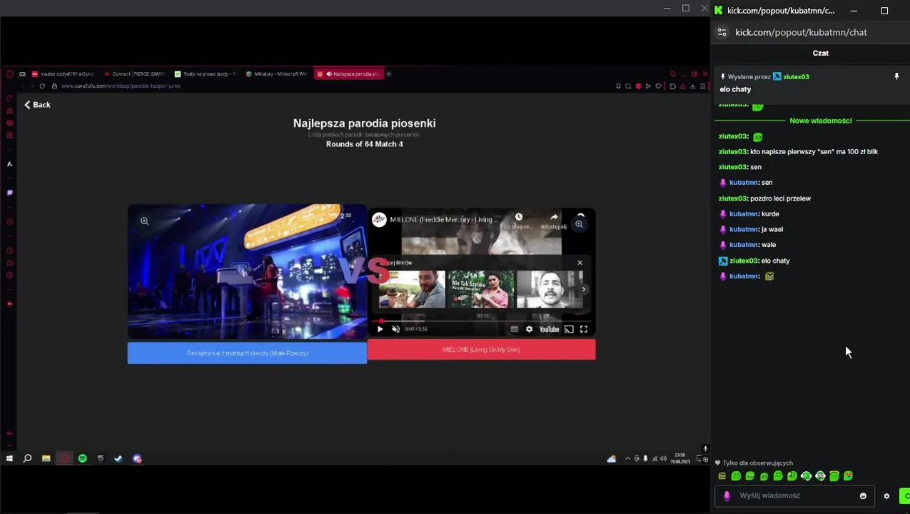Insert the first yellow emote from quick bar
Image resolution: width=910 pixels, height=514 pixels.
722,476
